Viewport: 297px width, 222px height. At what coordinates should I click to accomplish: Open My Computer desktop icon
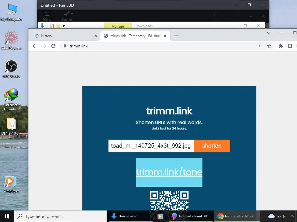(x=11, y=12)
